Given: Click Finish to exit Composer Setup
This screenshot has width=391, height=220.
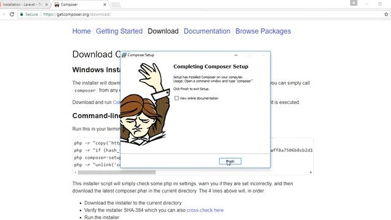Looking at the screenshot, I should (x=230, y=161).
